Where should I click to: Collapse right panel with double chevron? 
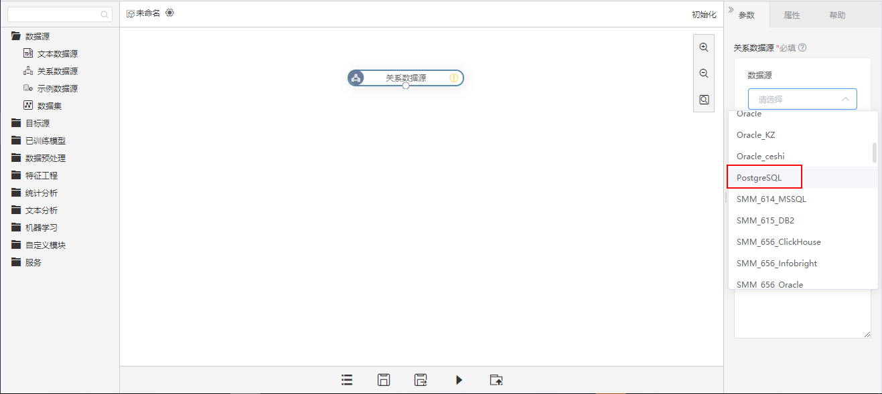pyautogui.click(x=731, y=9)
